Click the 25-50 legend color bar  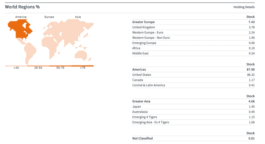click(x=38, y=66)
